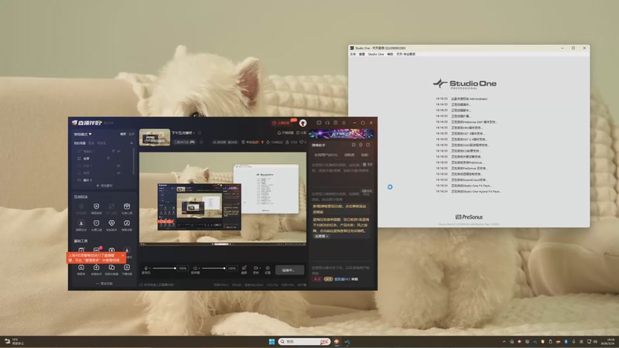The image size is (619, 348).
Task: Click the microphone icon beside volume slider
Action: [146, 268]
